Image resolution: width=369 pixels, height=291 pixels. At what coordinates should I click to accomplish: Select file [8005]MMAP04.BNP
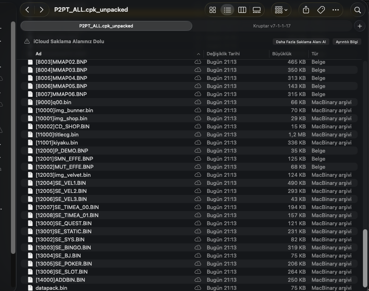click(189, 78)
